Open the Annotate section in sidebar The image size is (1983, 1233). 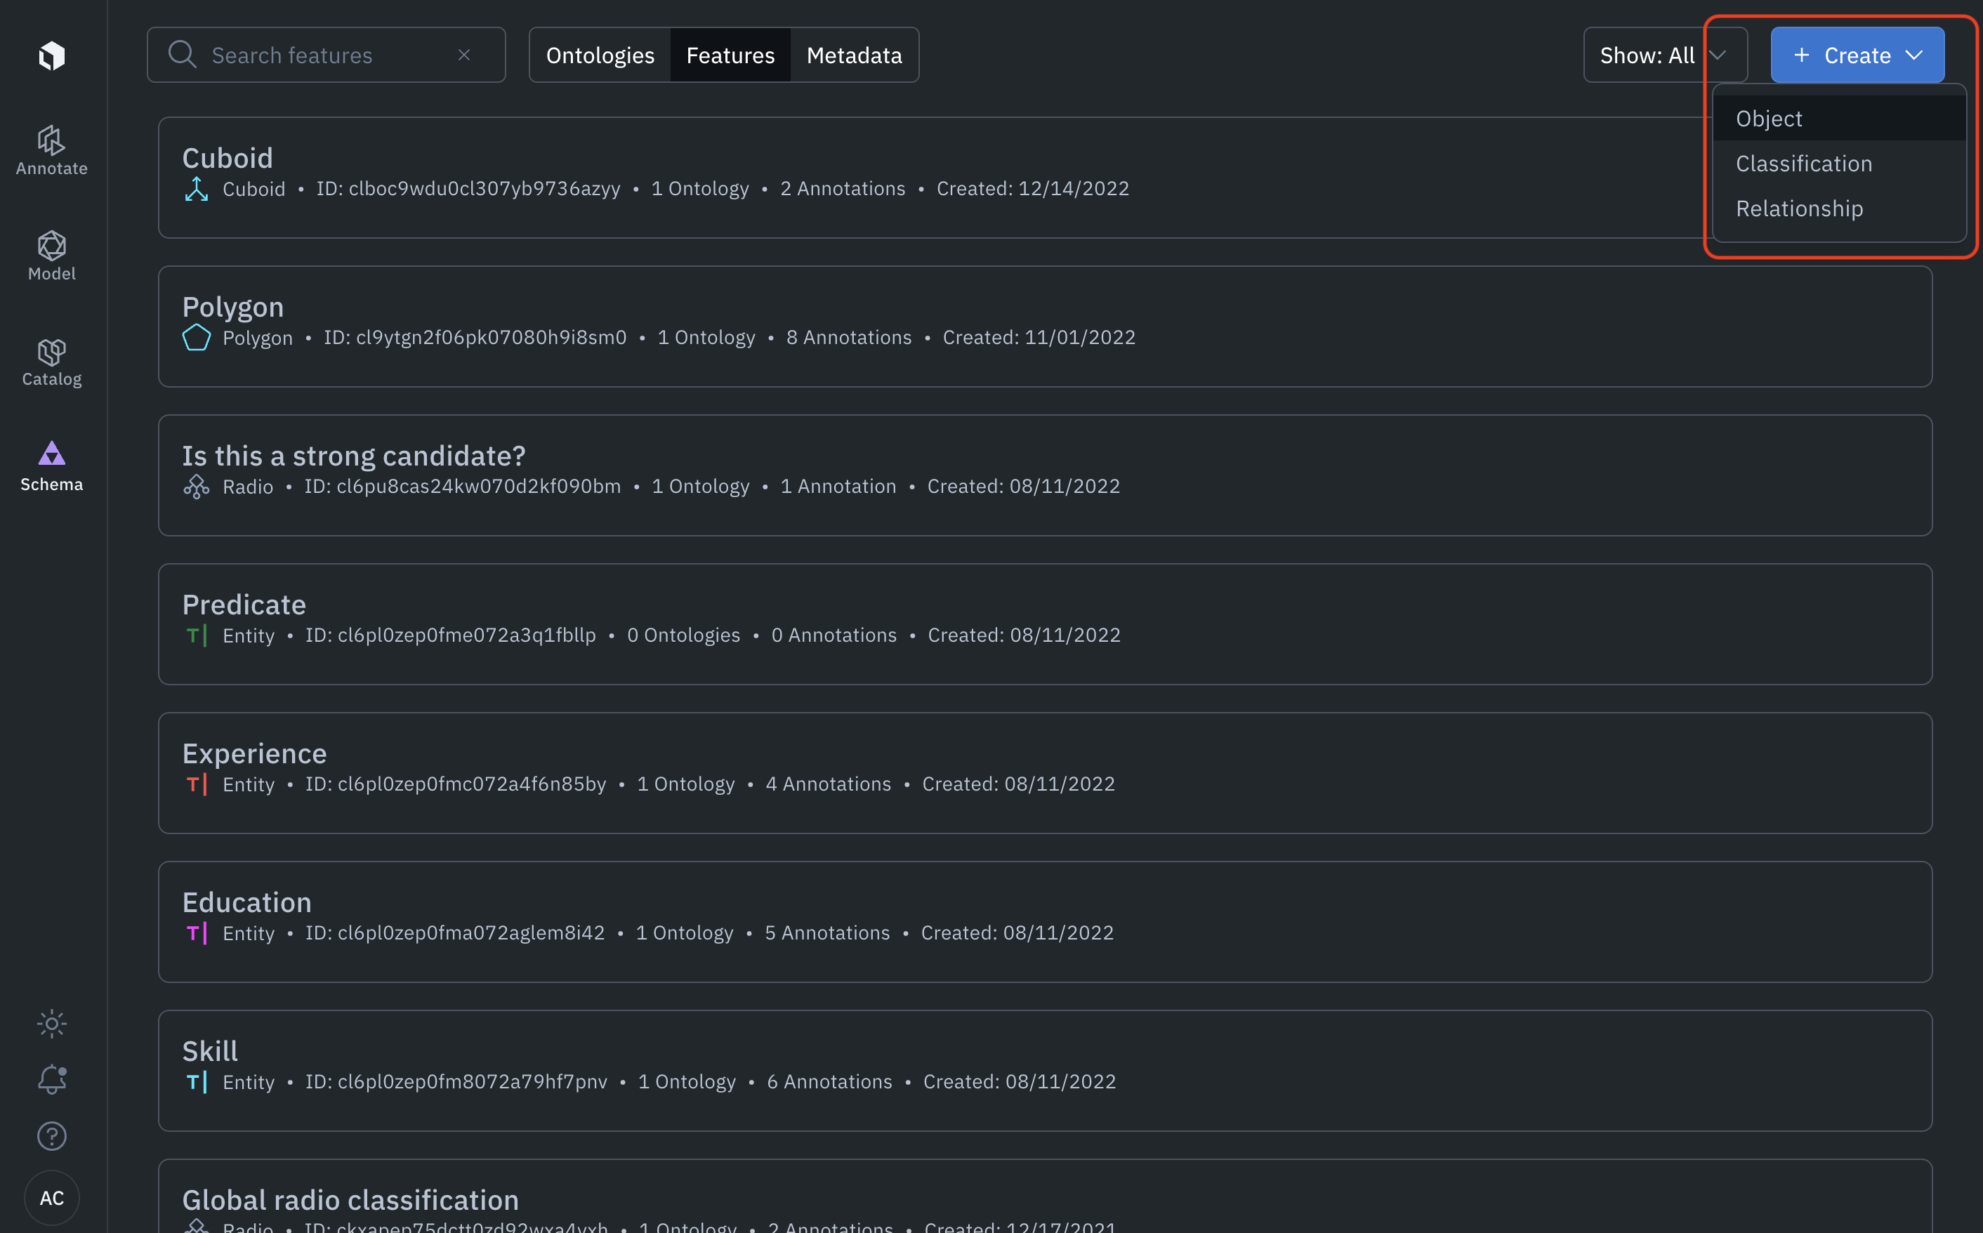(51, 151)
